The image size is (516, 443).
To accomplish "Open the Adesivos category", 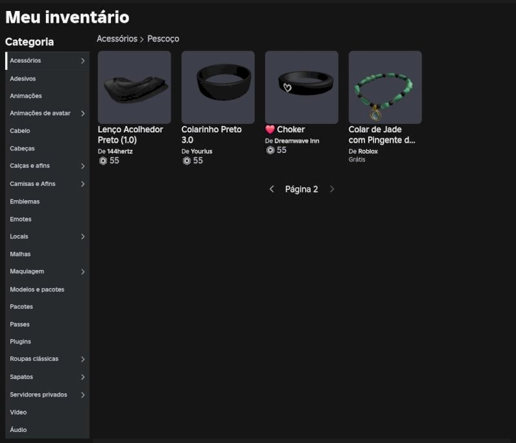I will tap(47, 78).
